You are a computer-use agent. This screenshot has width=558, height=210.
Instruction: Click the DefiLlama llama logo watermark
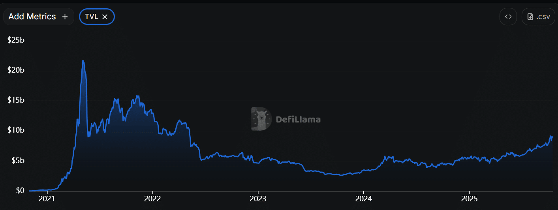click(261, 119)
